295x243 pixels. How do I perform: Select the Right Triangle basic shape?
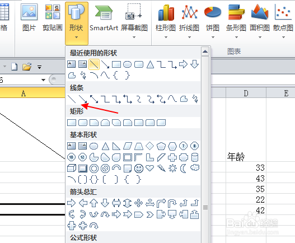click(x=116, y=146)
